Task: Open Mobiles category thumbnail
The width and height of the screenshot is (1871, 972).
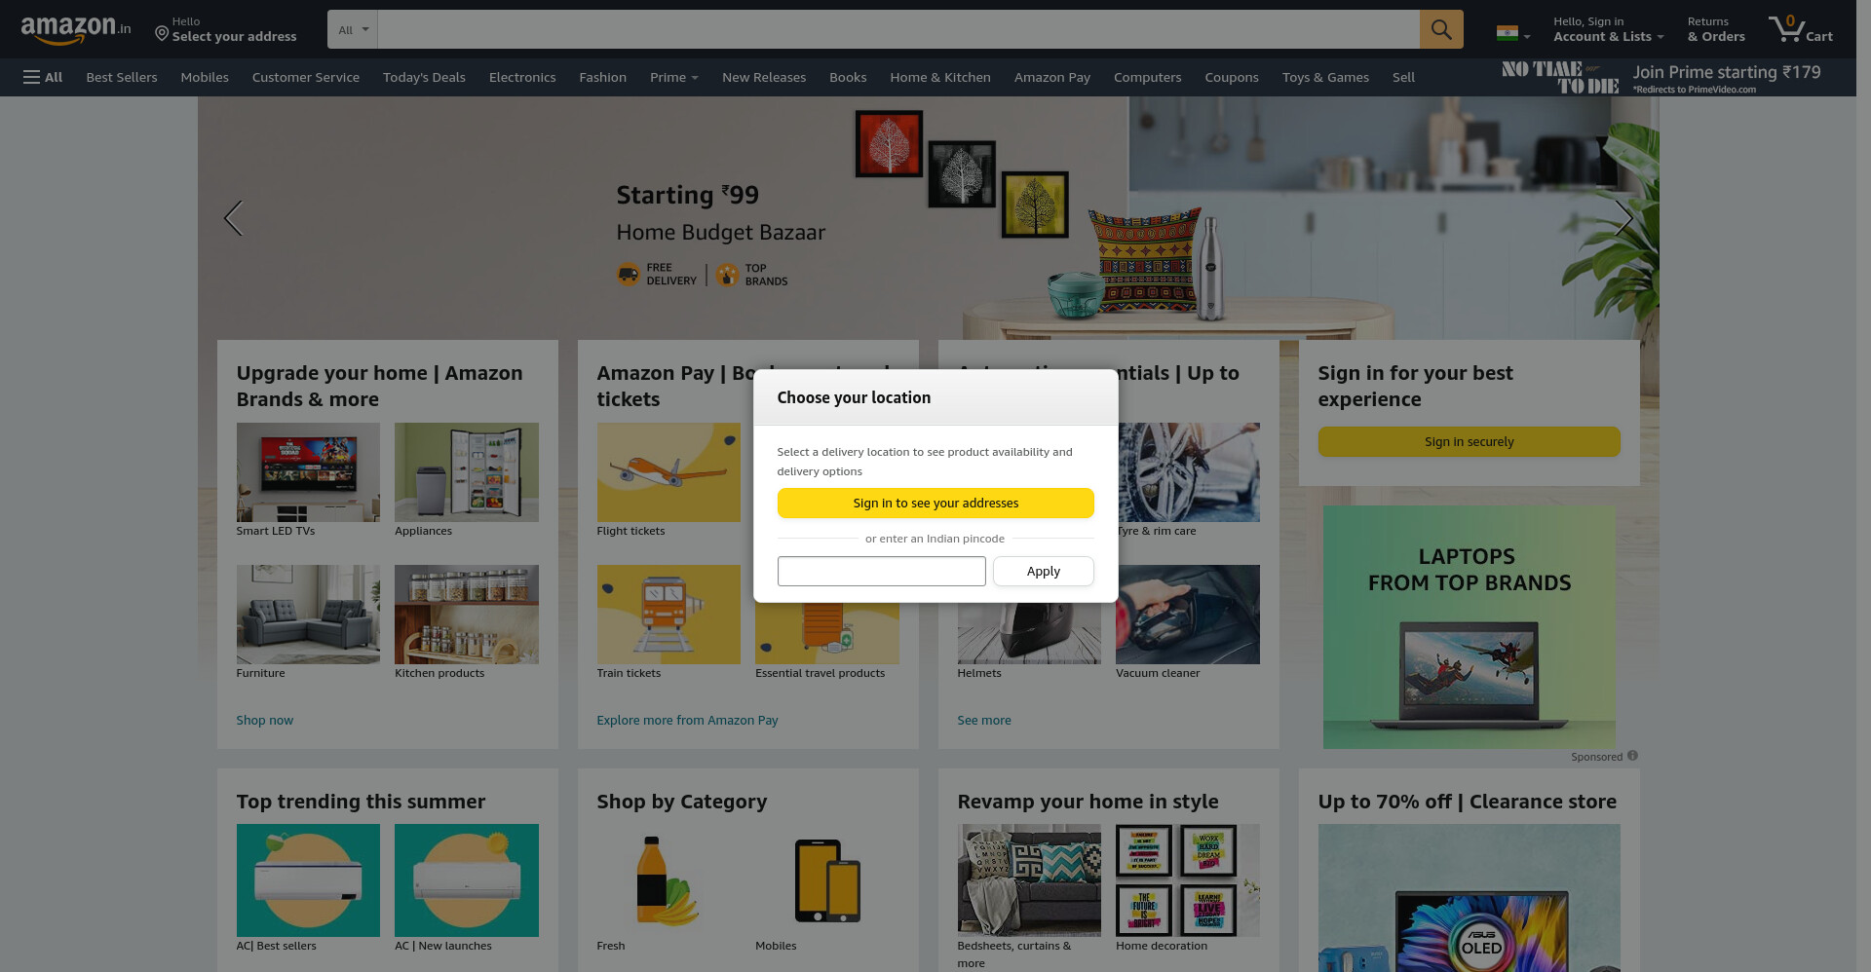Action: pyautogui.click(x=827, y=880)
